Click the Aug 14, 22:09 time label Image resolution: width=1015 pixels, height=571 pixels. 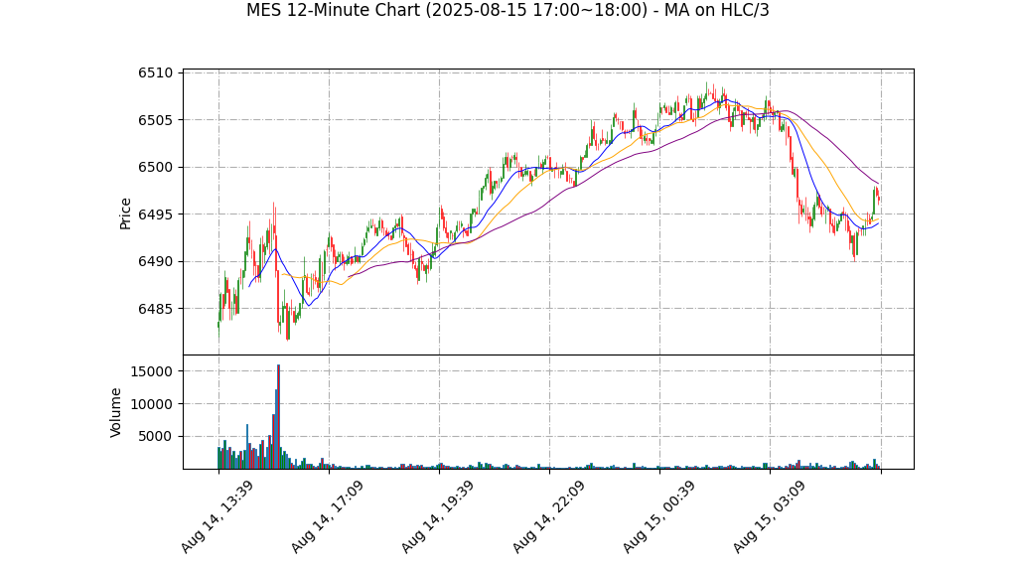tap(547, 517)
